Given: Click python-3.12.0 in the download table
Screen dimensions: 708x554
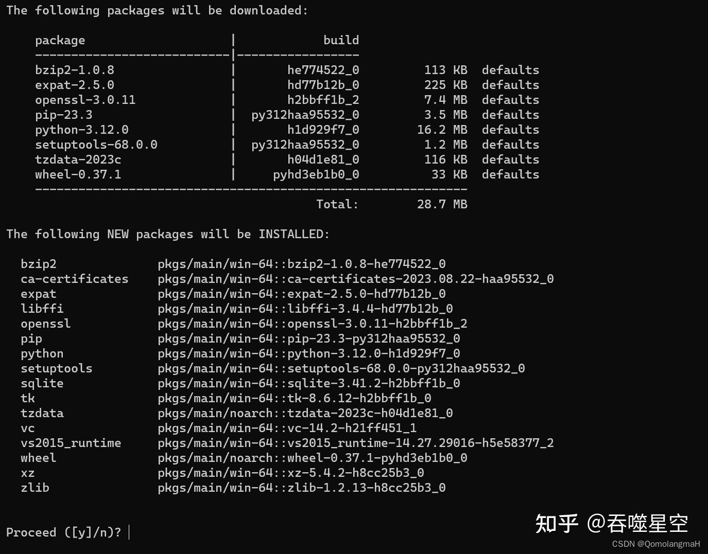Looking at the screenshot, I should click(x=82, y=130).
